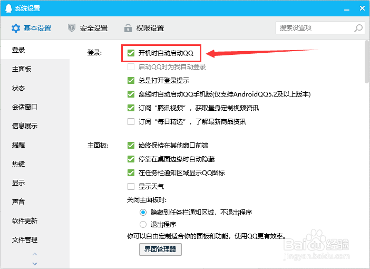Uncheck 开机时自动启动QQ checkbox

pos(131,53)
